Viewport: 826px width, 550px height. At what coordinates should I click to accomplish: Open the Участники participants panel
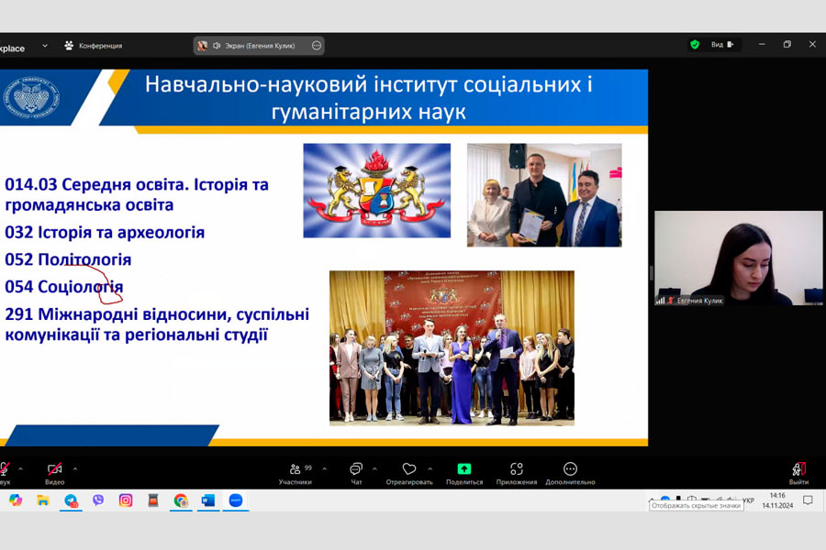click(295, 473)
